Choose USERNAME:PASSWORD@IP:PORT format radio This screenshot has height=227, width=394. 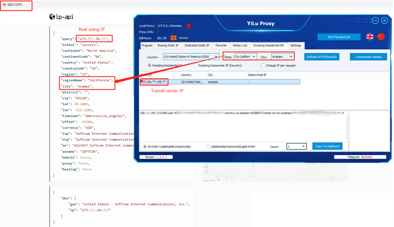tap(208, 147)
